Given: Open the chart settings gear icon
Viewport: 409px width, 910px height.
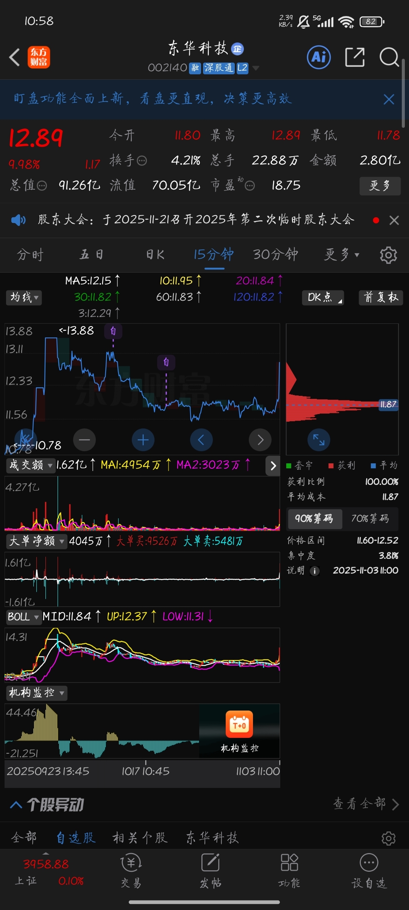Looking at the screenshot, I should [x=389, y=255].
